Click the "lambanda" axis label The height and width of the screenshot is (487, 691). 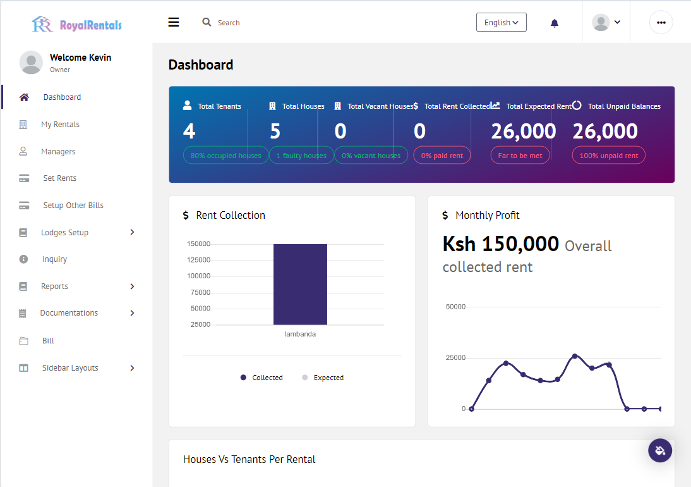[300, 334]
